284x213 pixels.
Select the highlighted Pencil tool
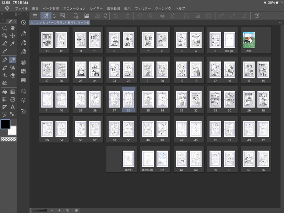(12, 60)
